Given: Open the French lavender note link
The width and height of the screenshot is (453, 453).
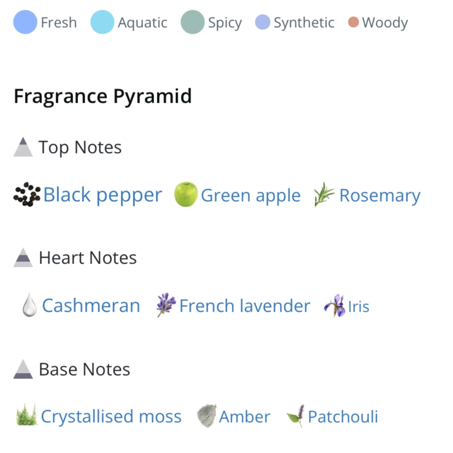Looking at the screenshot, I should pos(244,306).
